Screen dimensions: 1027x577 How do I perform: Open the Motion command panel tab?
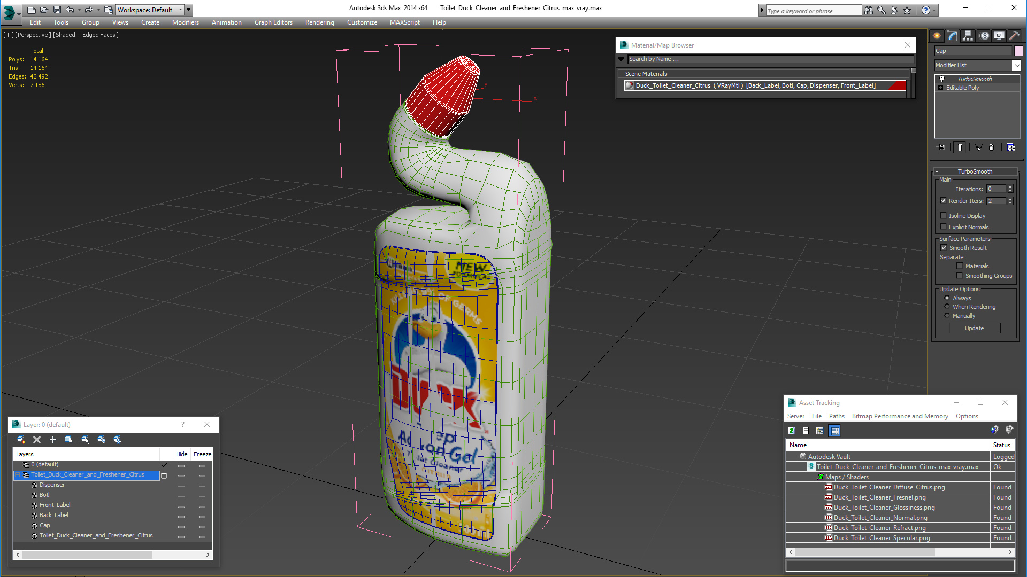[x=984, y=36]
